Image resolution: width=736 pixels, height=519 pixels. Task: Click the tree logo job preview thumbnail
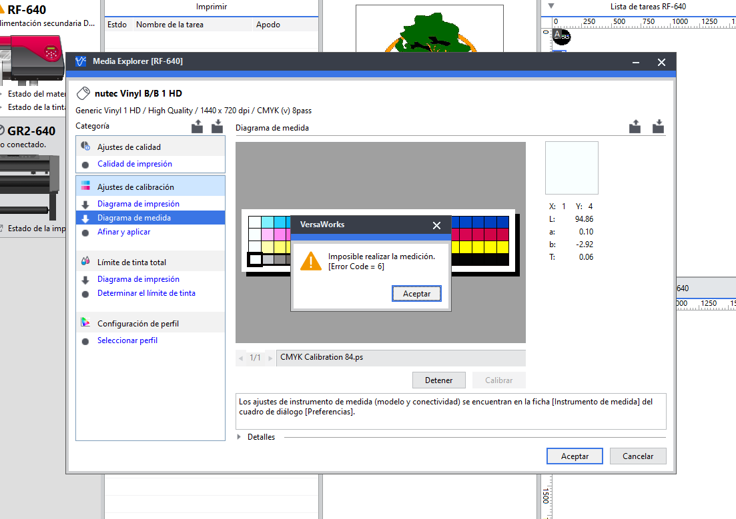[x=430, y=29]
